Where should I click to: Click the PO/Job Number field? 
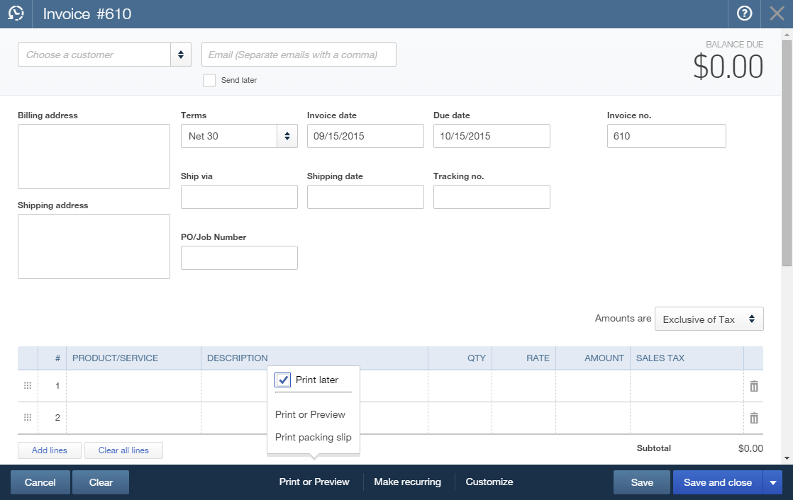point(239,258)
